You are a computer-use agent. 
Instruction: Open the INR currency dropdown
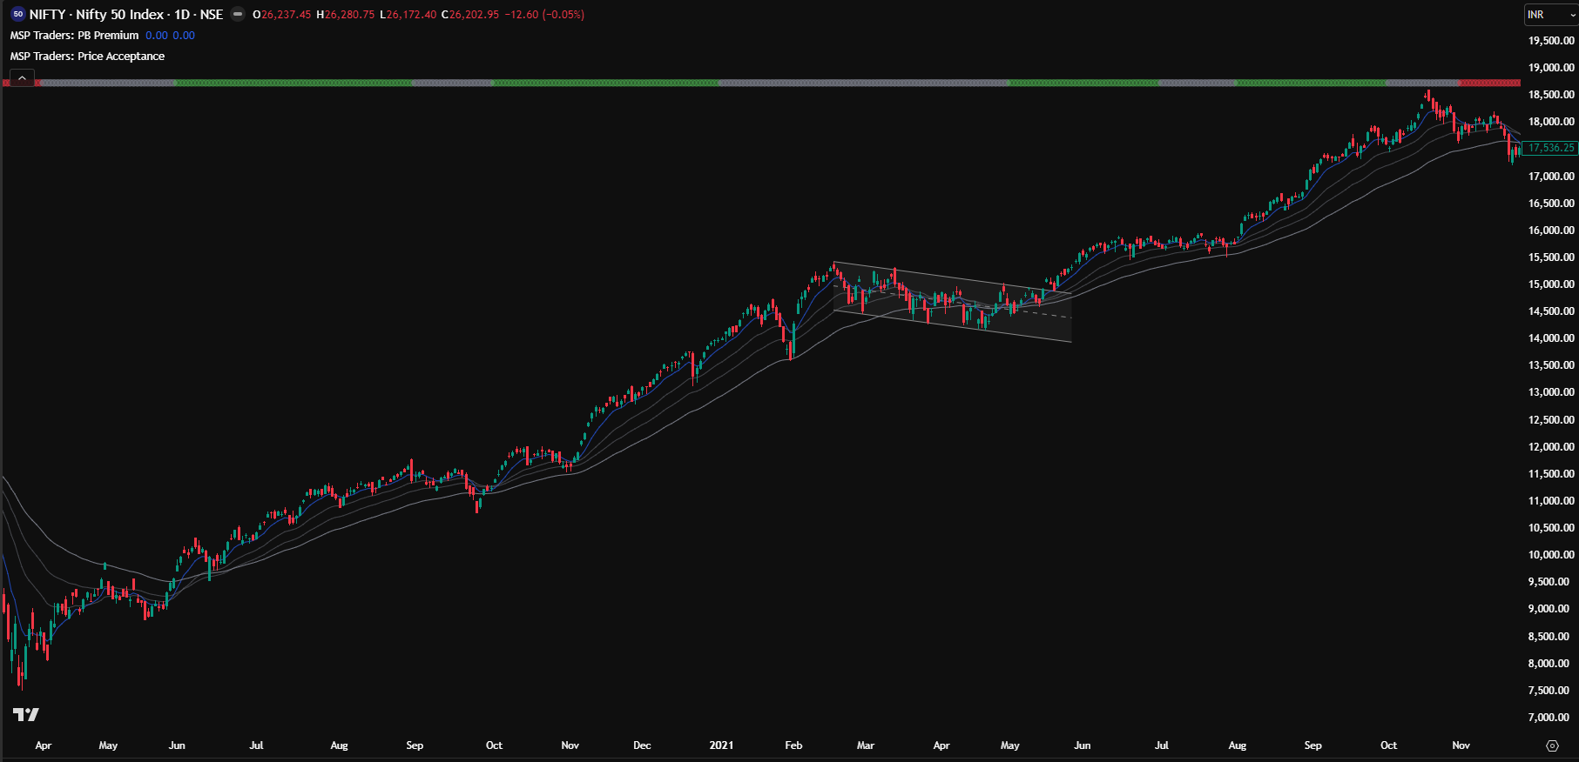pos(1550,15)
